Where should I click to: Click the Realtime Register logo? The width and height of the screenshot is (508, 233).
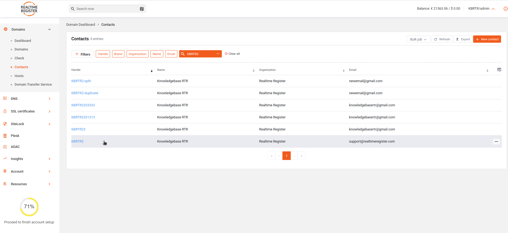click(x=29, y=9)
